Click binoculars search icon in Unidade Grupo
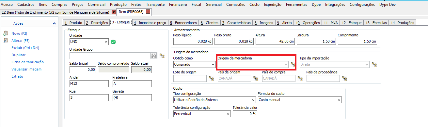The width and height of the screenshot is (428, 127). point(153,56)
